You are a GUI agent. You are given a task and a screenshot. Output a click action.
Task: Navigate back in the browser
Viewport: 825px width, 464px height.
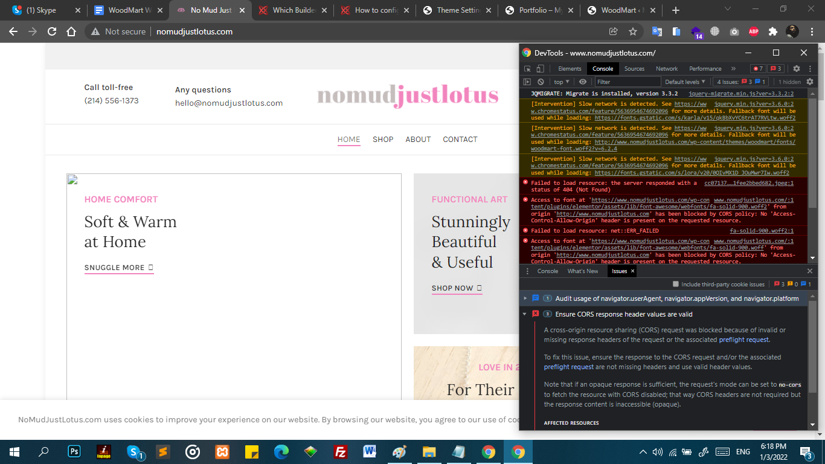pos(13,31)
